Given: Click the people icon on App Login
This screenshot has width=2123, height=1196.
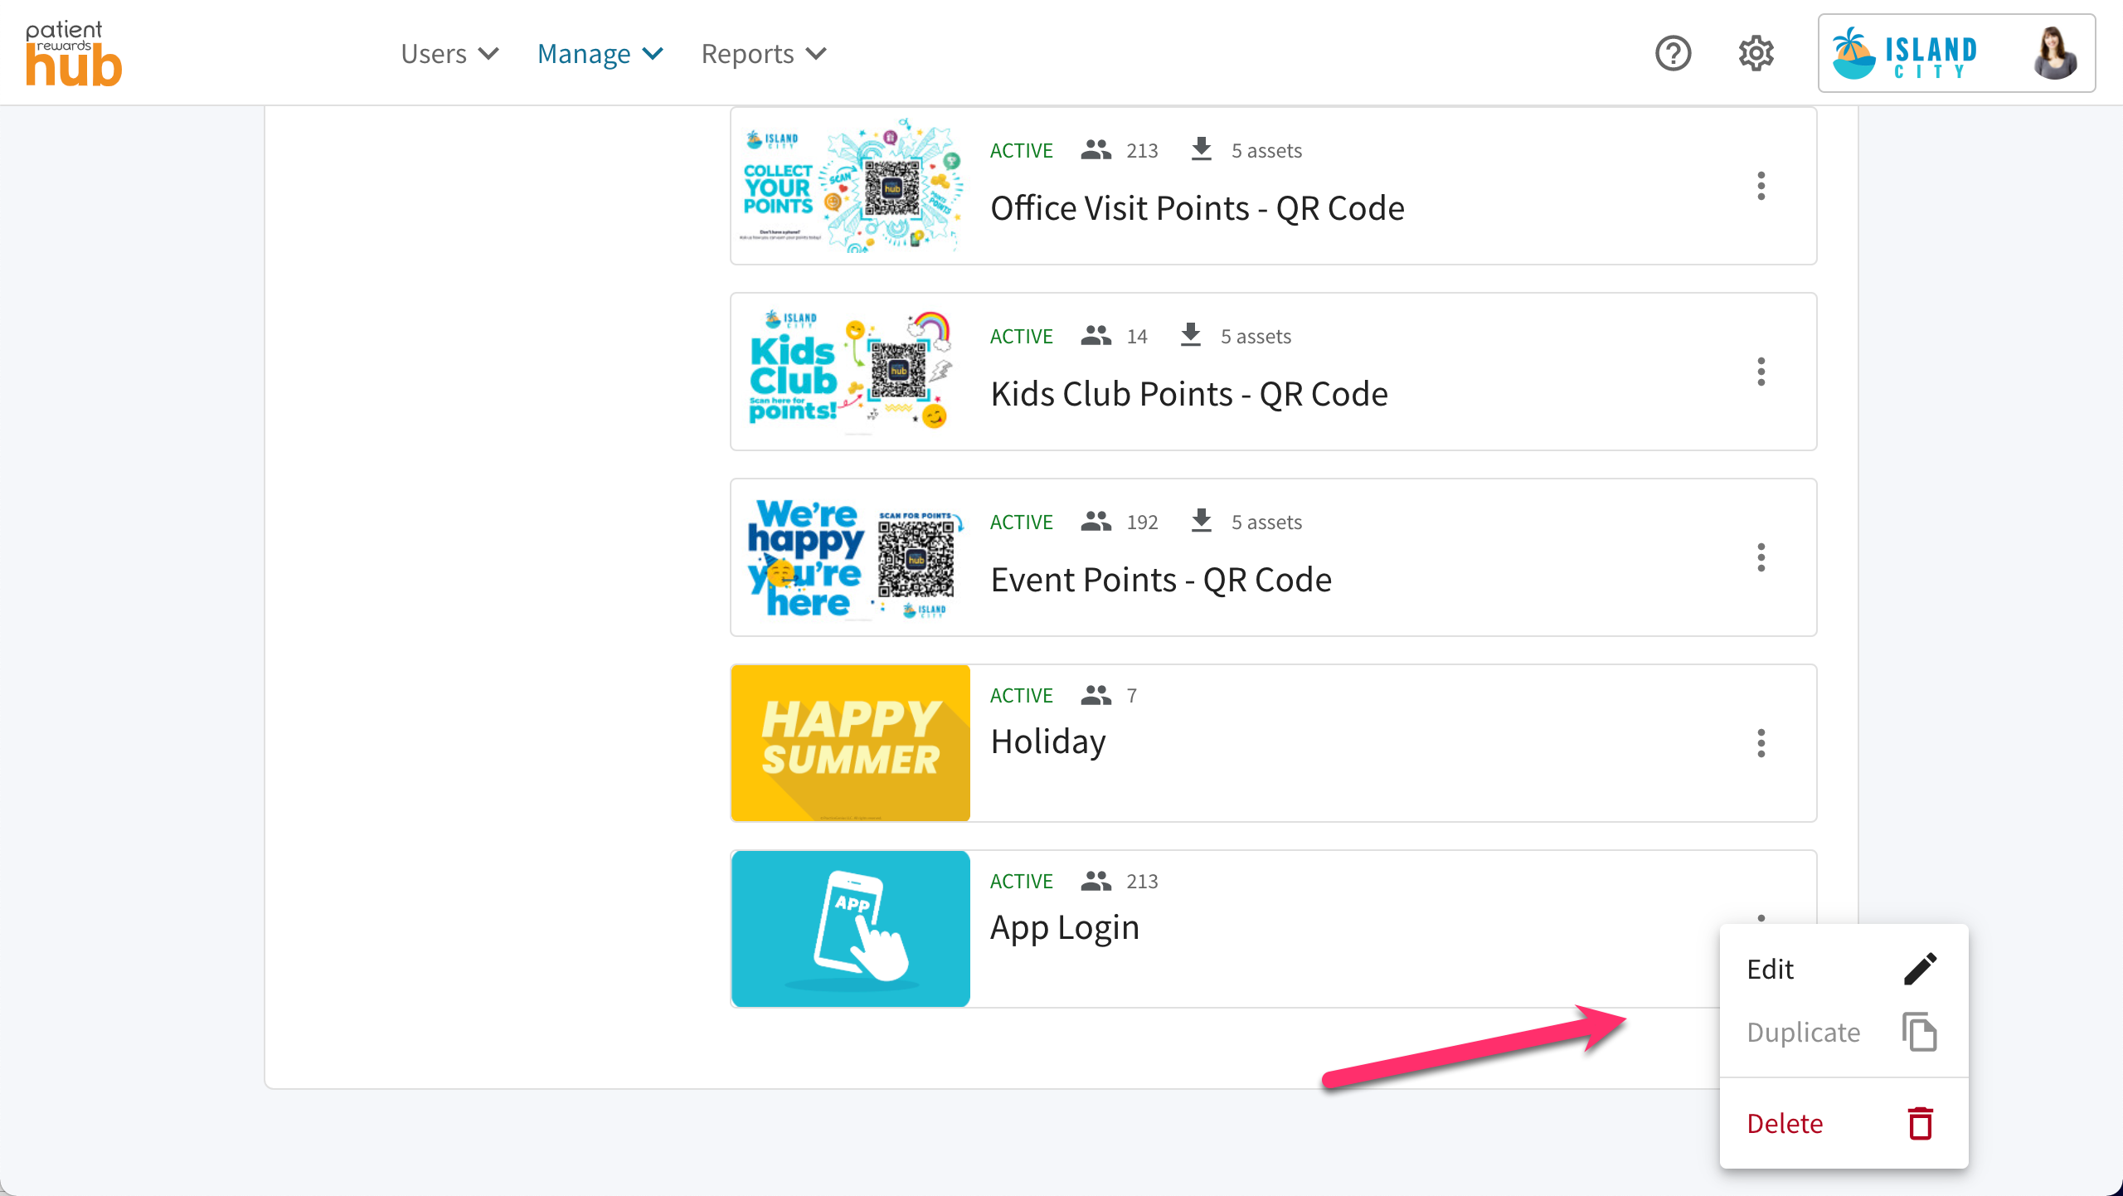Looking at the screenshot, I should [x=1096, y=881].
